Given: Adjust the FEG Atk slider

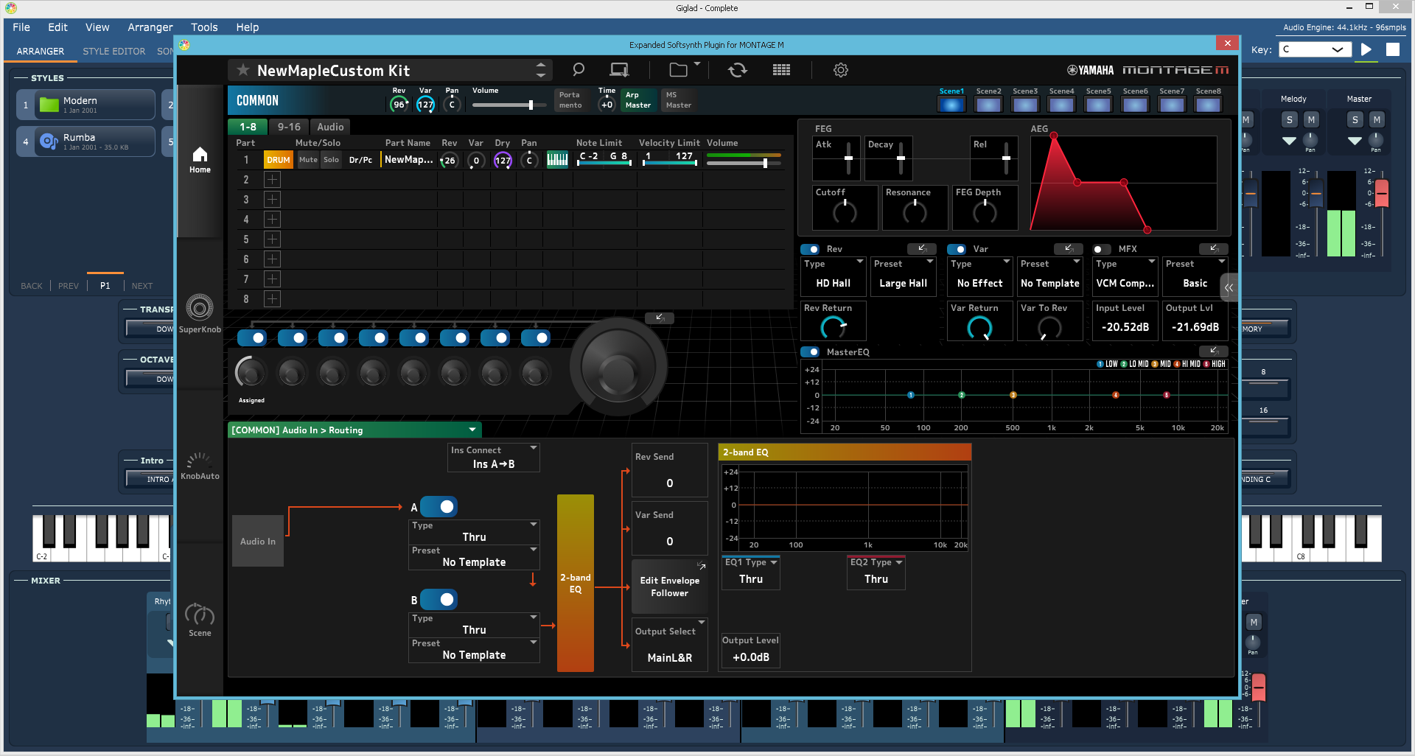Looking at the screenshot, I should pos(848,158).
